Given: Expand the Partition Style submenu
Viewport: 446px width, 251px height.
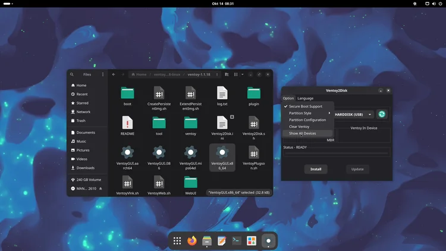Looking at the screenshot, I should click(x=307, y=113).
